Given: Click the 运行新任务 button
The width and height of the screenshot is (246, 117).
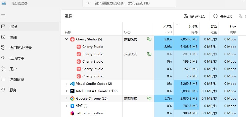Looking at the screenshot, I should (195, 16).
